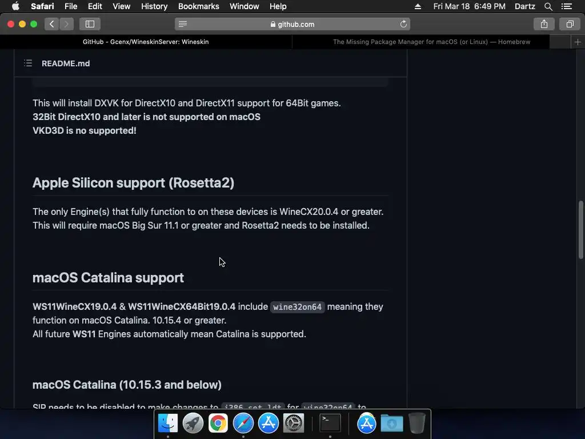Open Launchpad rocket icon in Dock

click(193, 423)
